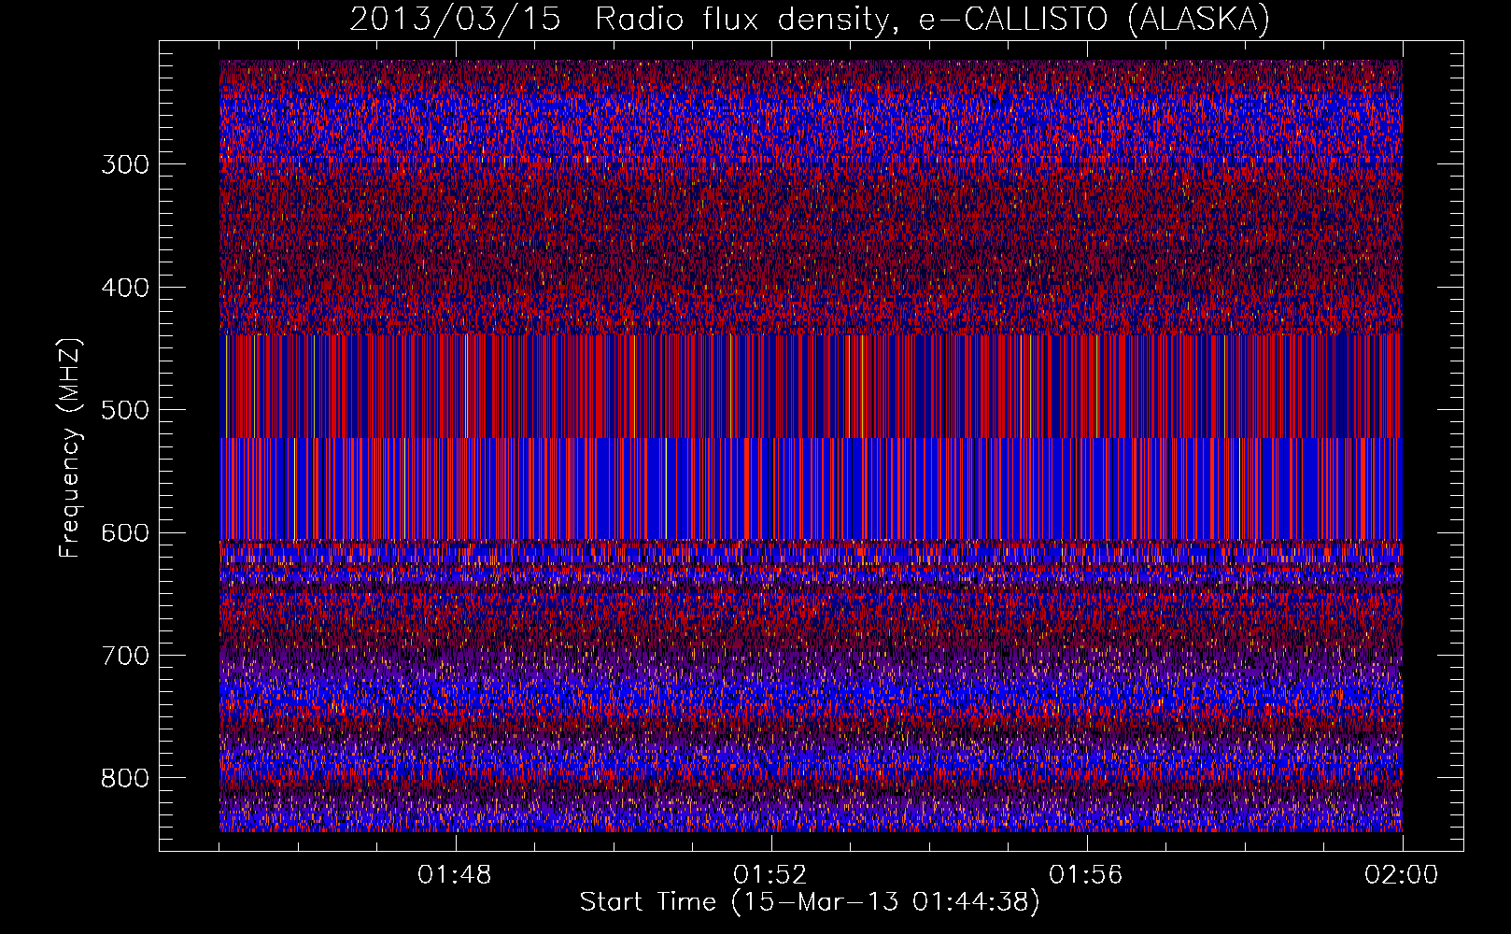Screen dimensions: 1511x934
Task: Click the 700 frequency tick label
Action: point(125,657)
